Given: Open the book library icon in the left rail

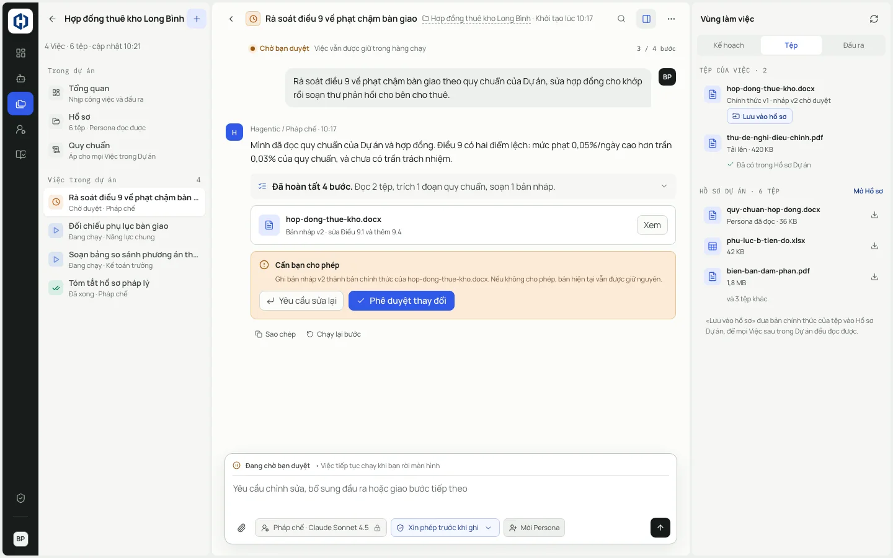Looking at the screenshot, I should (x=20, y=155).
